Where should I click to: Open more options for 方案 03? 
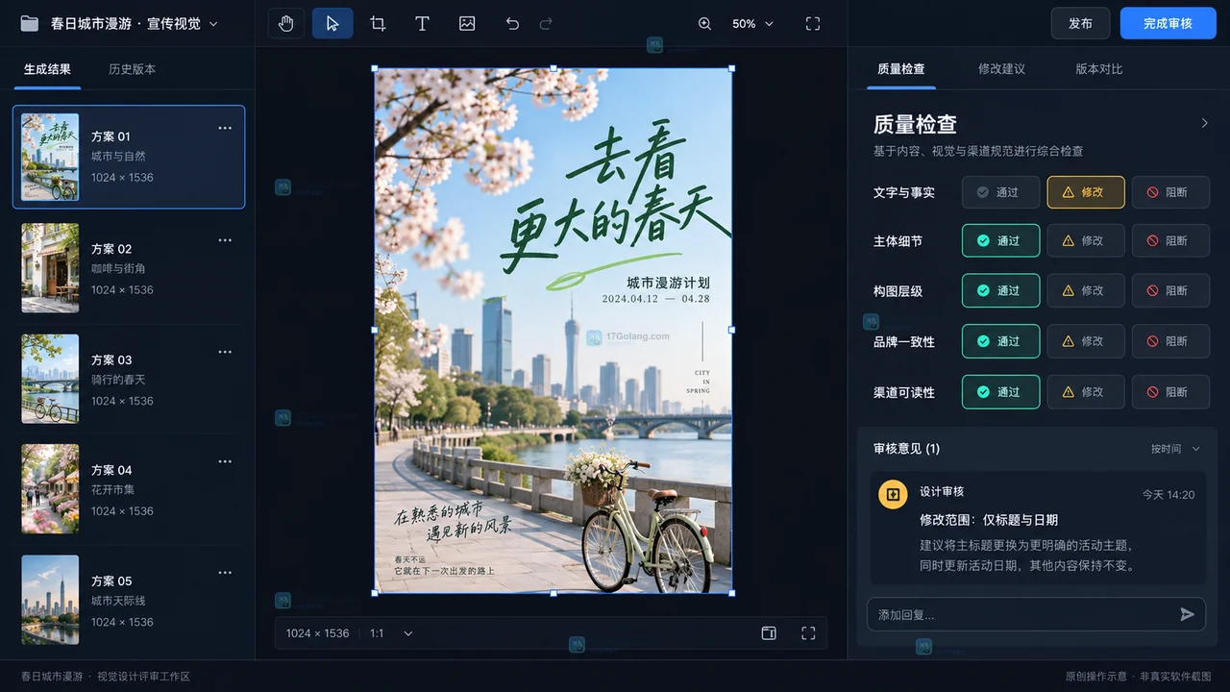pyautogui.click(x=225, y=352)
